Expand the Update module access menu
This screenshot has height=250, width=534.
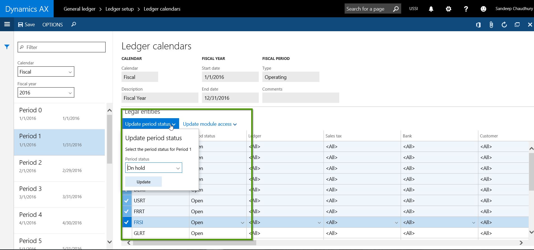click(x=210, y=124)
